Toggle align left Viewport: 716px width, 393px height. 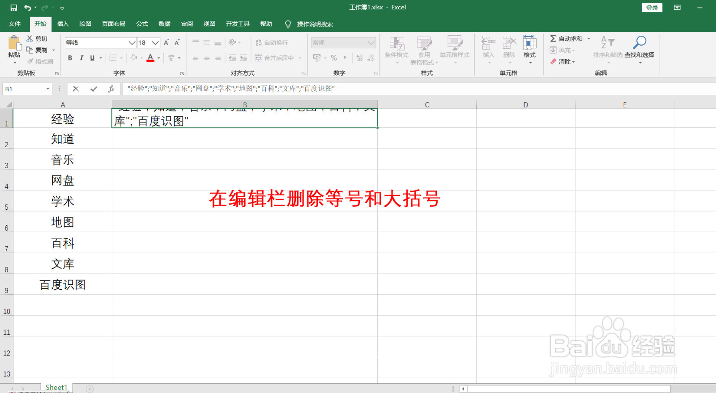coord(196,58)
